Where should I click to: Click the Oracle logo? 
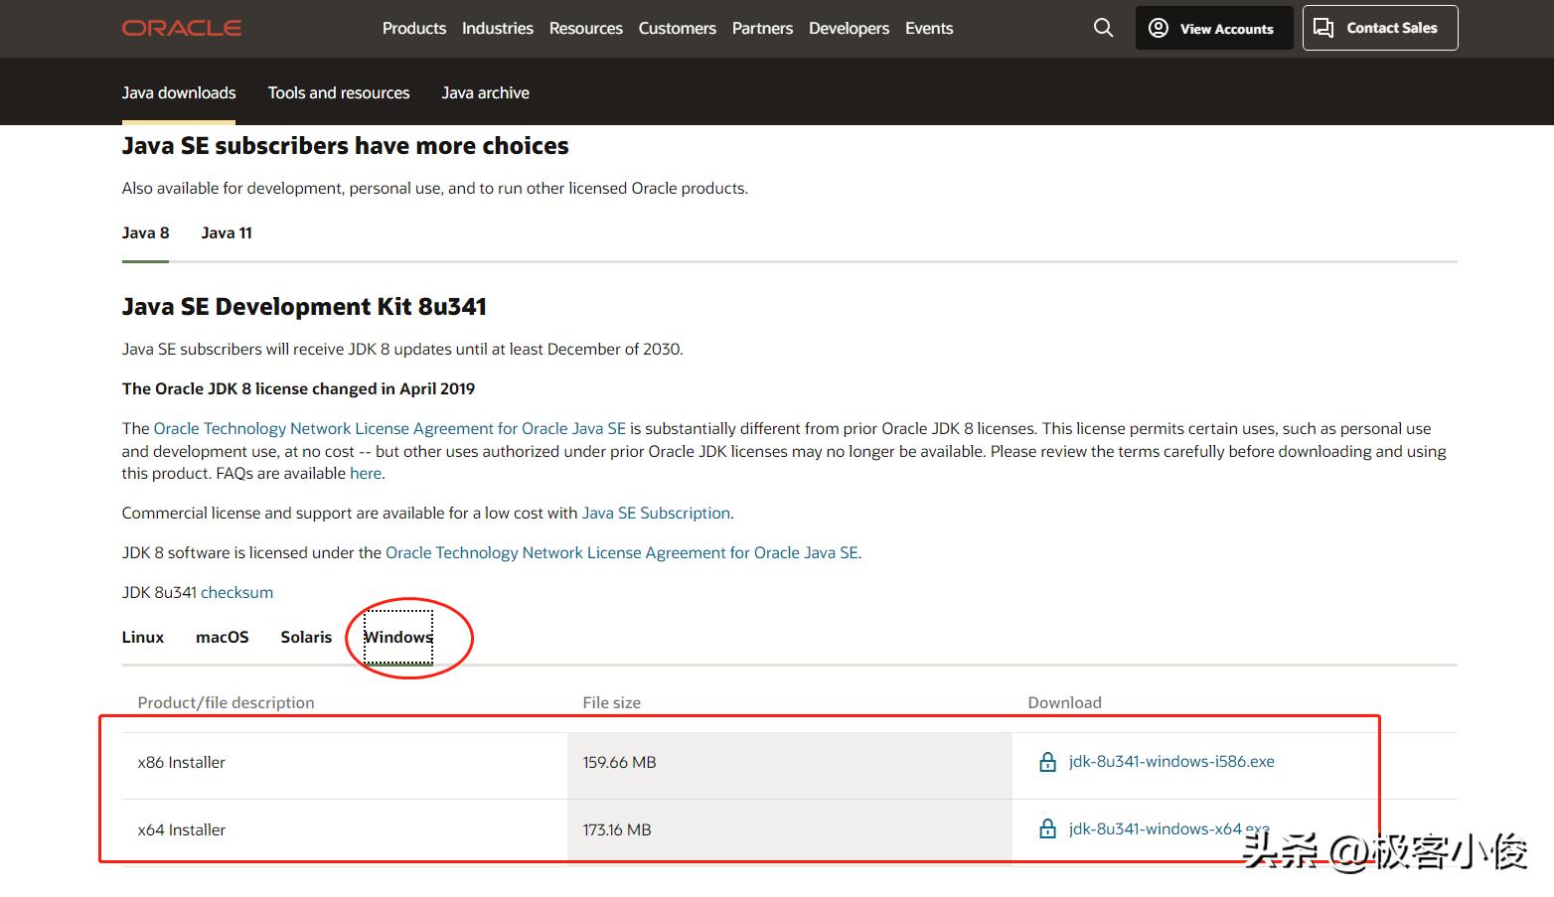coord(182,28)
